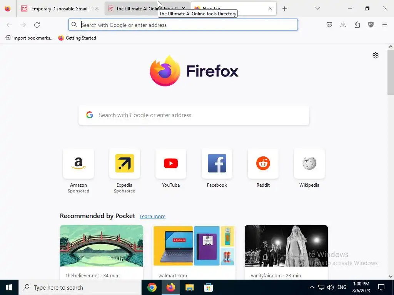Click the page vertical scrollbar thumb
The image size is (394, 295).
click(391, 72)
